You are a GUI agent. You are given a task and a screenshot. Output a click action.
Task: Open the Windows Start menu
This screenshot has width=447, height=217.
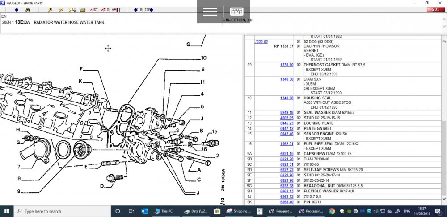click(7, 211)
